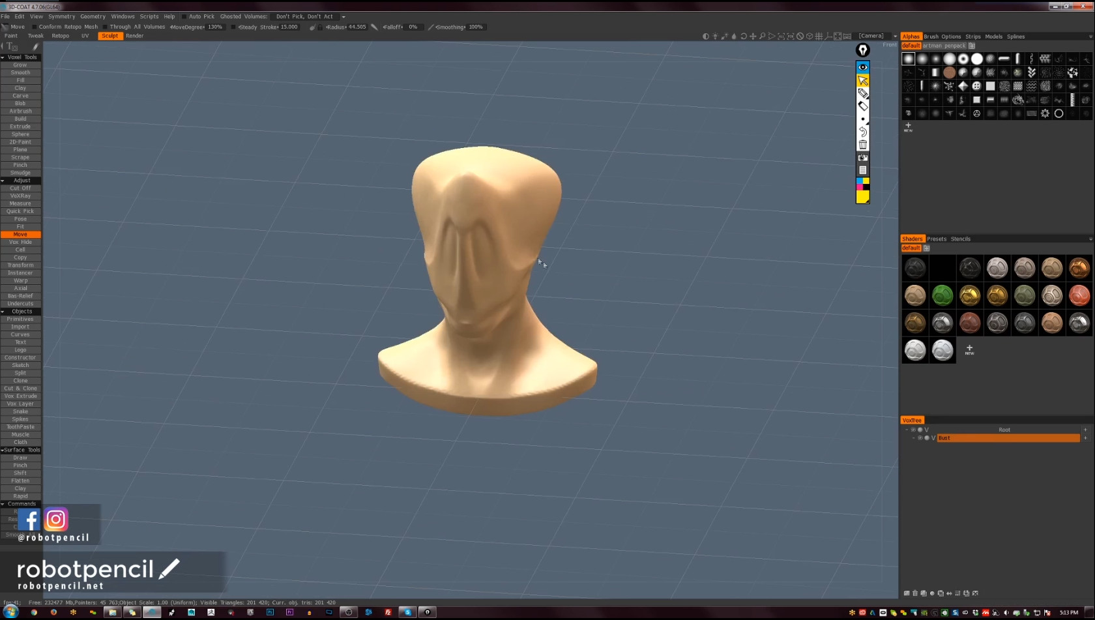Pick the Primitives tool
1095x620 pixels.
[20, 319]
